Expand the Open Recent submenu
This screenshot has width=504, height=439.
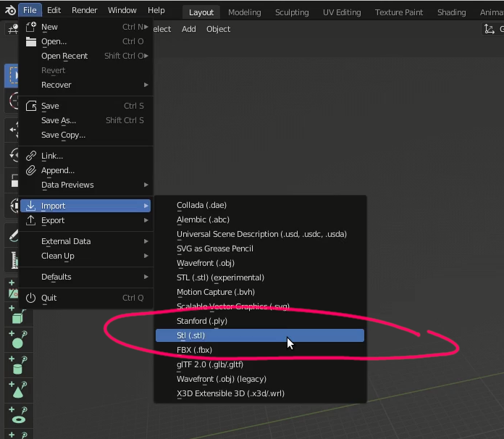(x=85, y=56)
